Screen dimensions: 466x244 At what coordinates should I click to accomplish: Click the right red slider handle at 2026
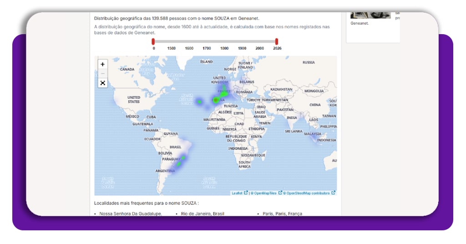click(x=277, y=41)
